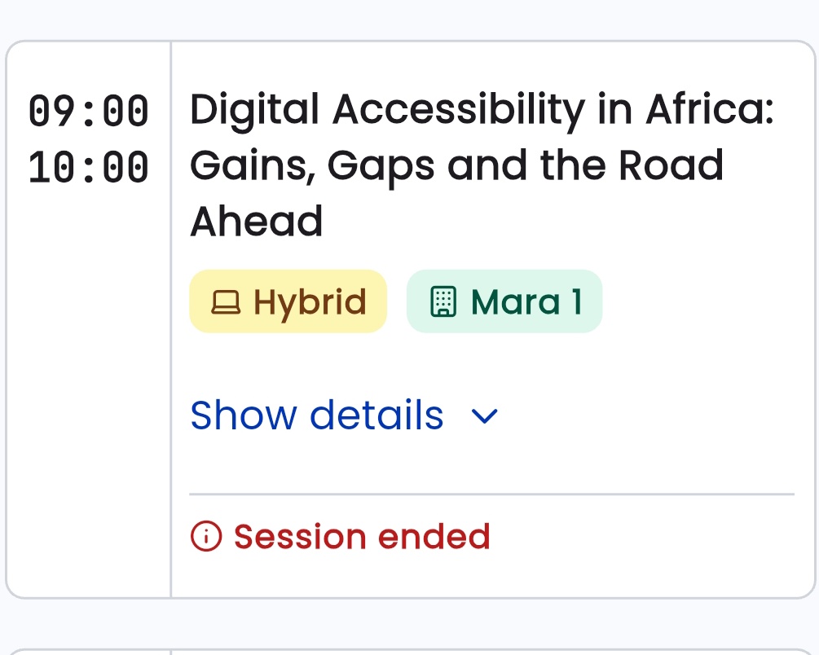Viewport: 819px width, 655px height.
Task: Click the laptop icon in Hybrid badge
Action: pyautogui.click(x=226, y=302)
